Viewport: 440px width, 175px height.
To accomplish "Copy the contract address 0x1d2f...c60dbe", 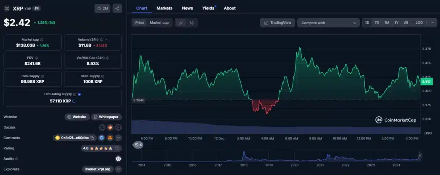I will click(92, 138).
